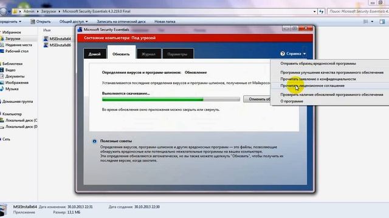Viewport: 389px width, 218px height.
Task: Click the Имя column header
Action: (x=47, y=30)
